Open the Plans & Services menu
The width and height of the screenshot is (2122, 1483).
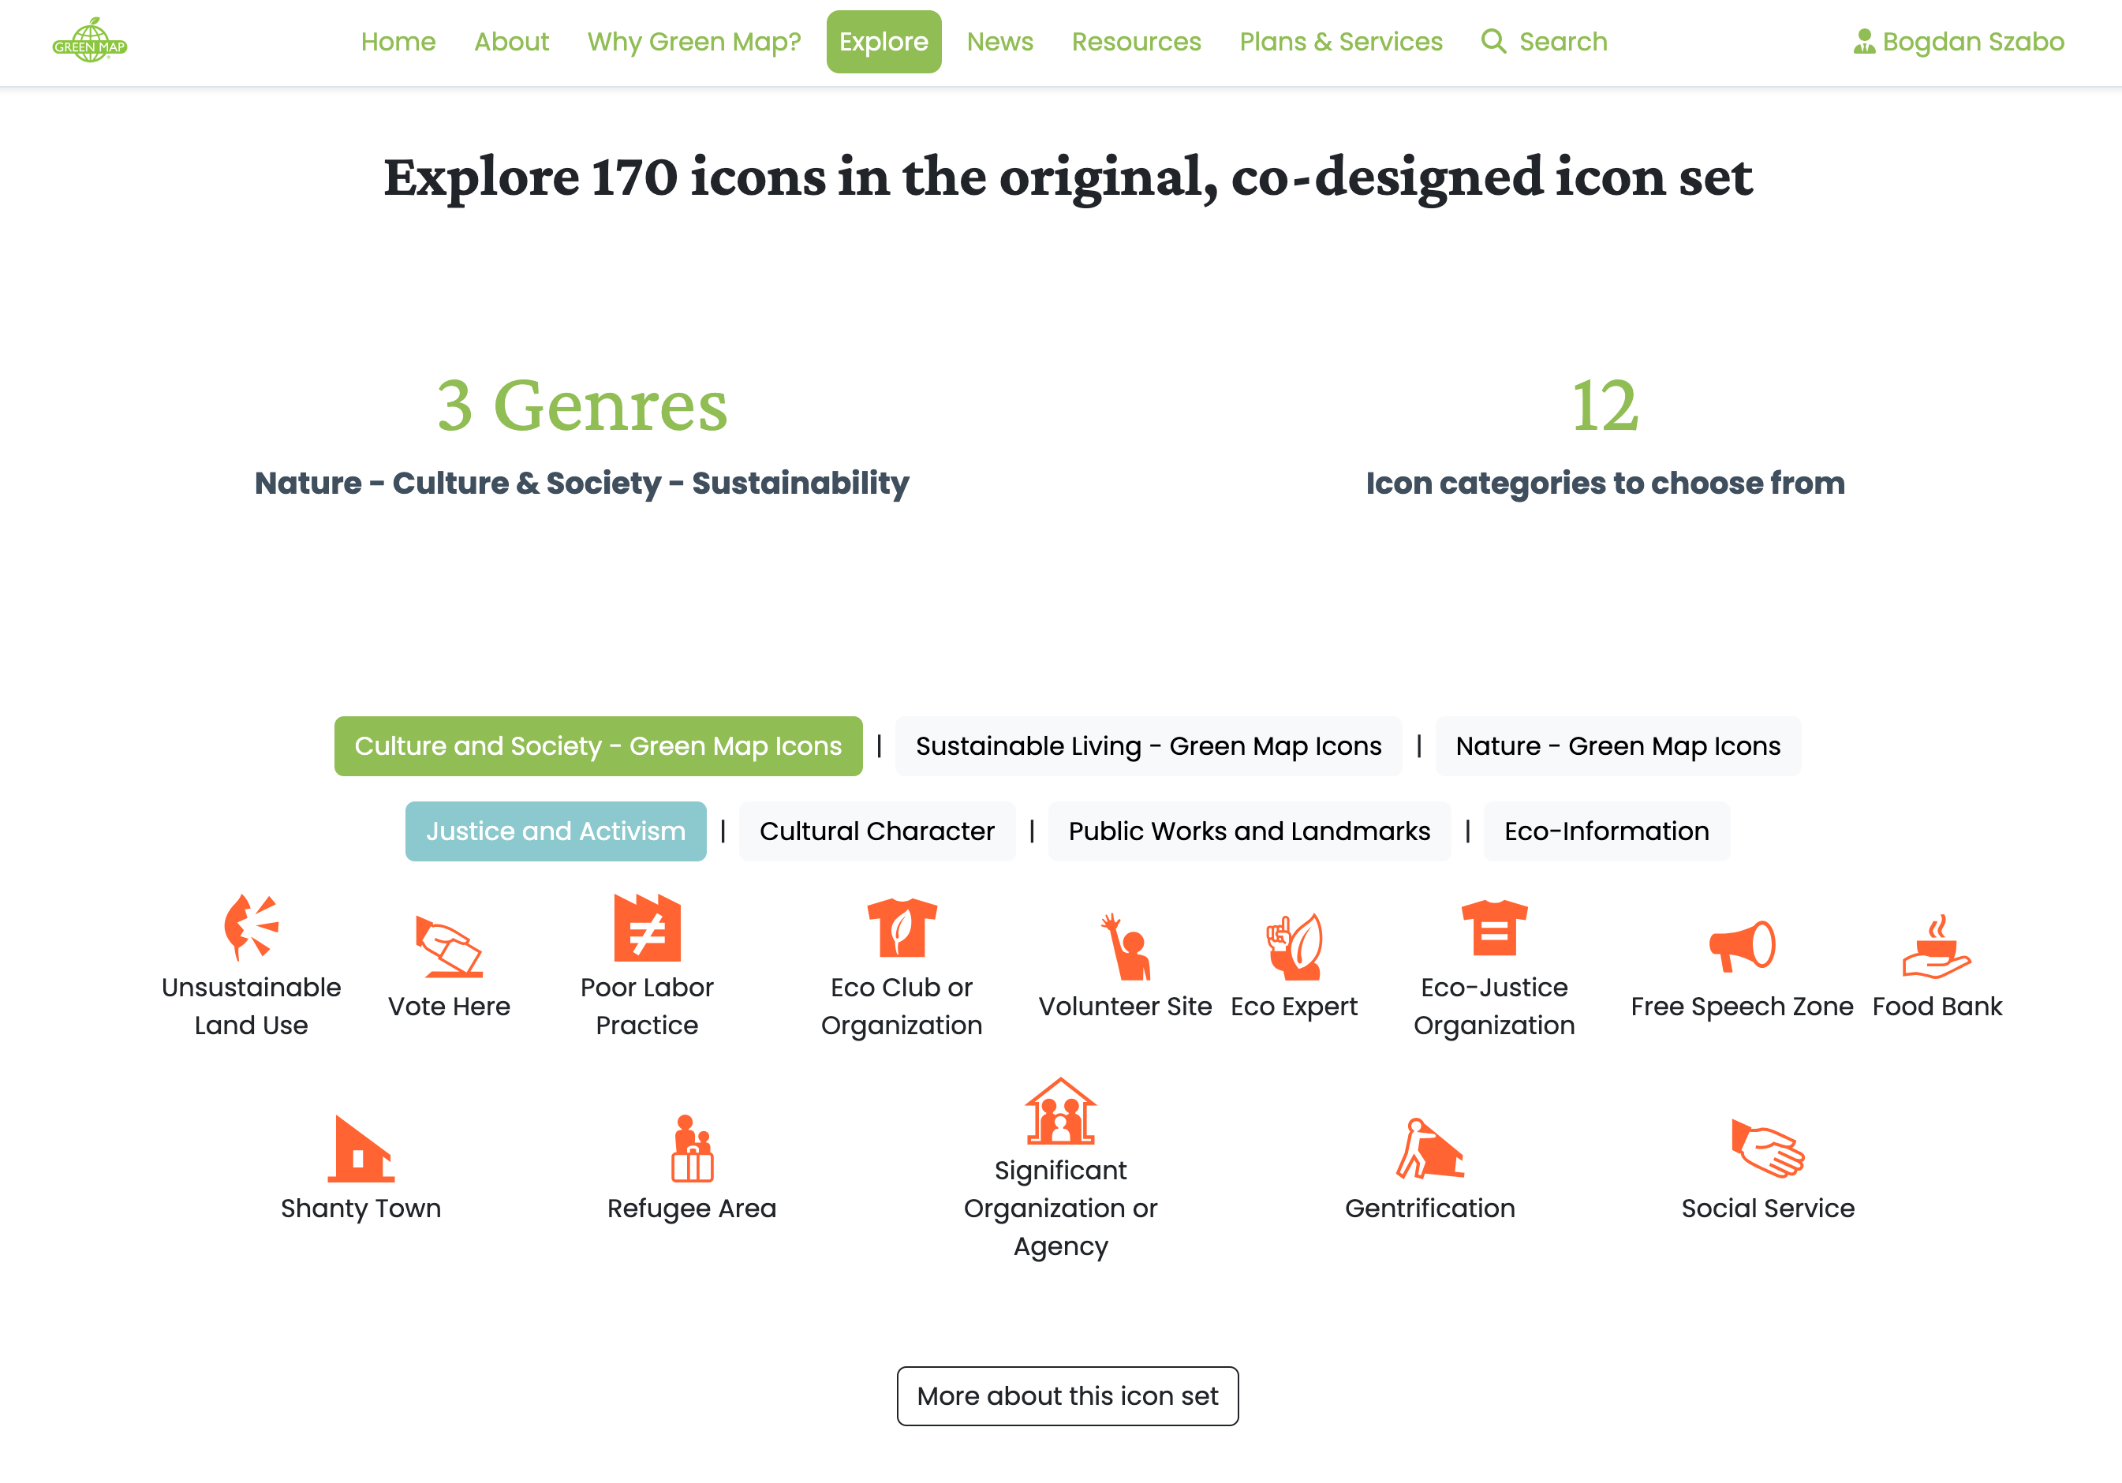pyautogui.click(x=1340, y=42)
